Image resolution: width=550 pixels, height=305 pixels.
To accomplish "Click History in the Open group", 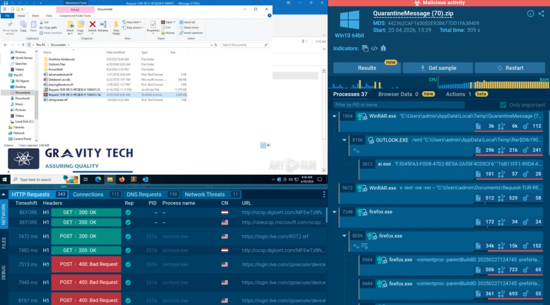I will (168, 33).
